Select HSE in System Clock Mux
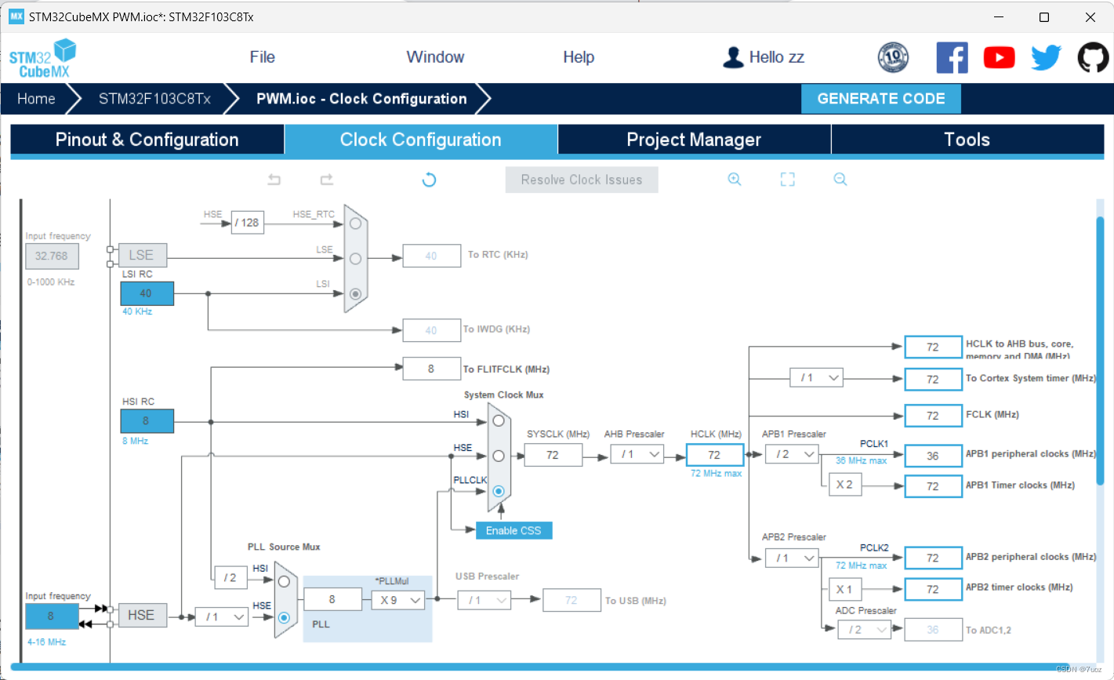The image size is (1114, 680). tap(499, 456)
